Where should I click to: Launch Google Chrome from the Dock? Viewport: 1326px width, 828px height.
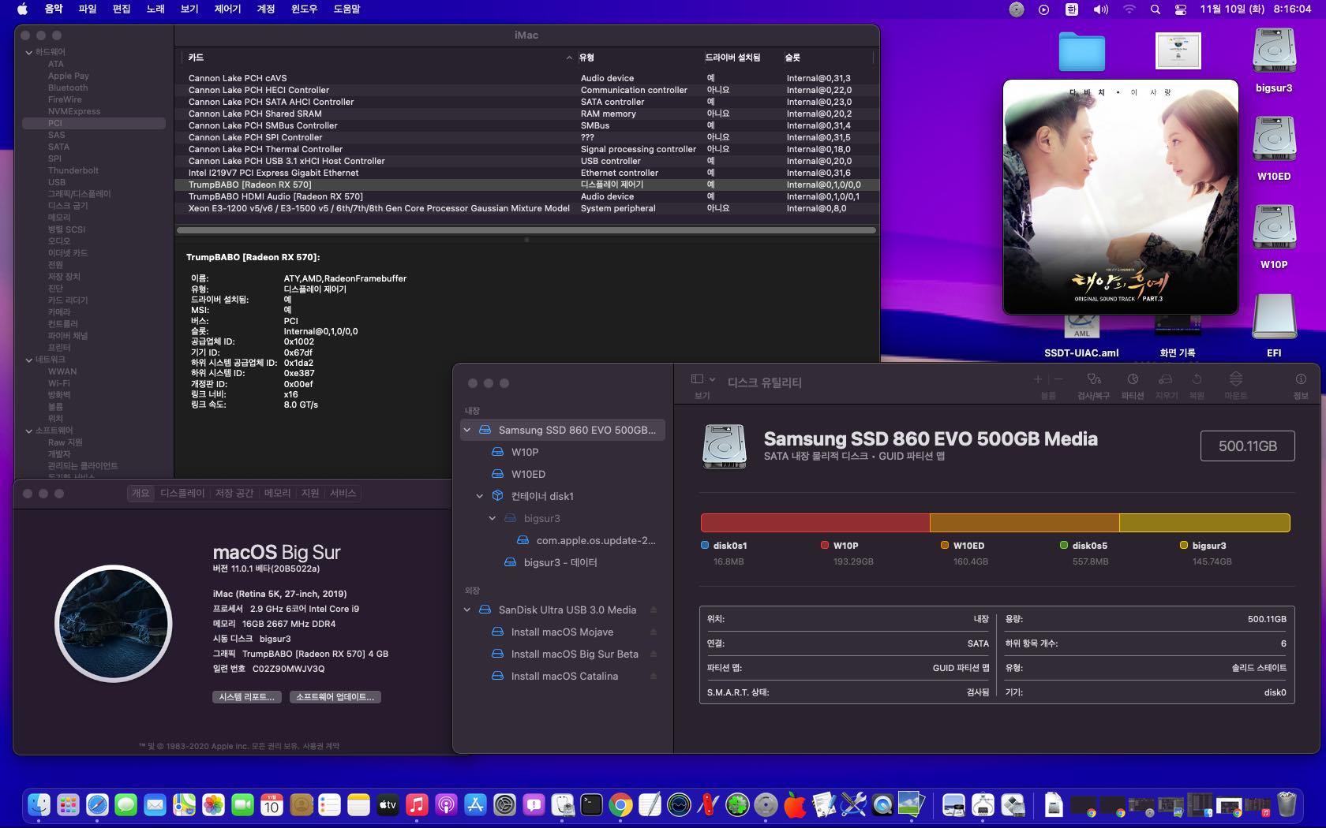(620, 804)
